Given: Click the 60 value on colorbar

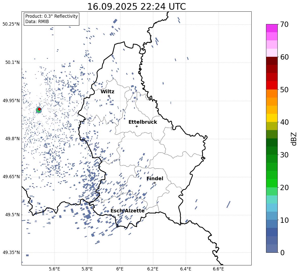Looking at the screenshot, I should click(284, 57).
